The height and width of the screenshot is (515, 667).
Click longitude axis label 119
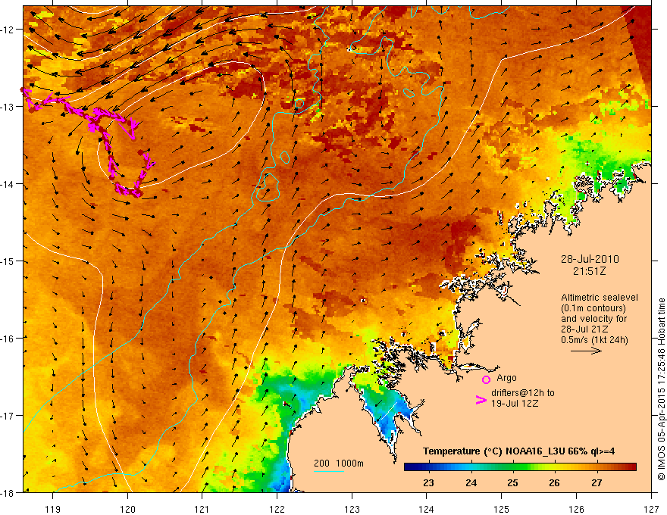tap(53, 509)
